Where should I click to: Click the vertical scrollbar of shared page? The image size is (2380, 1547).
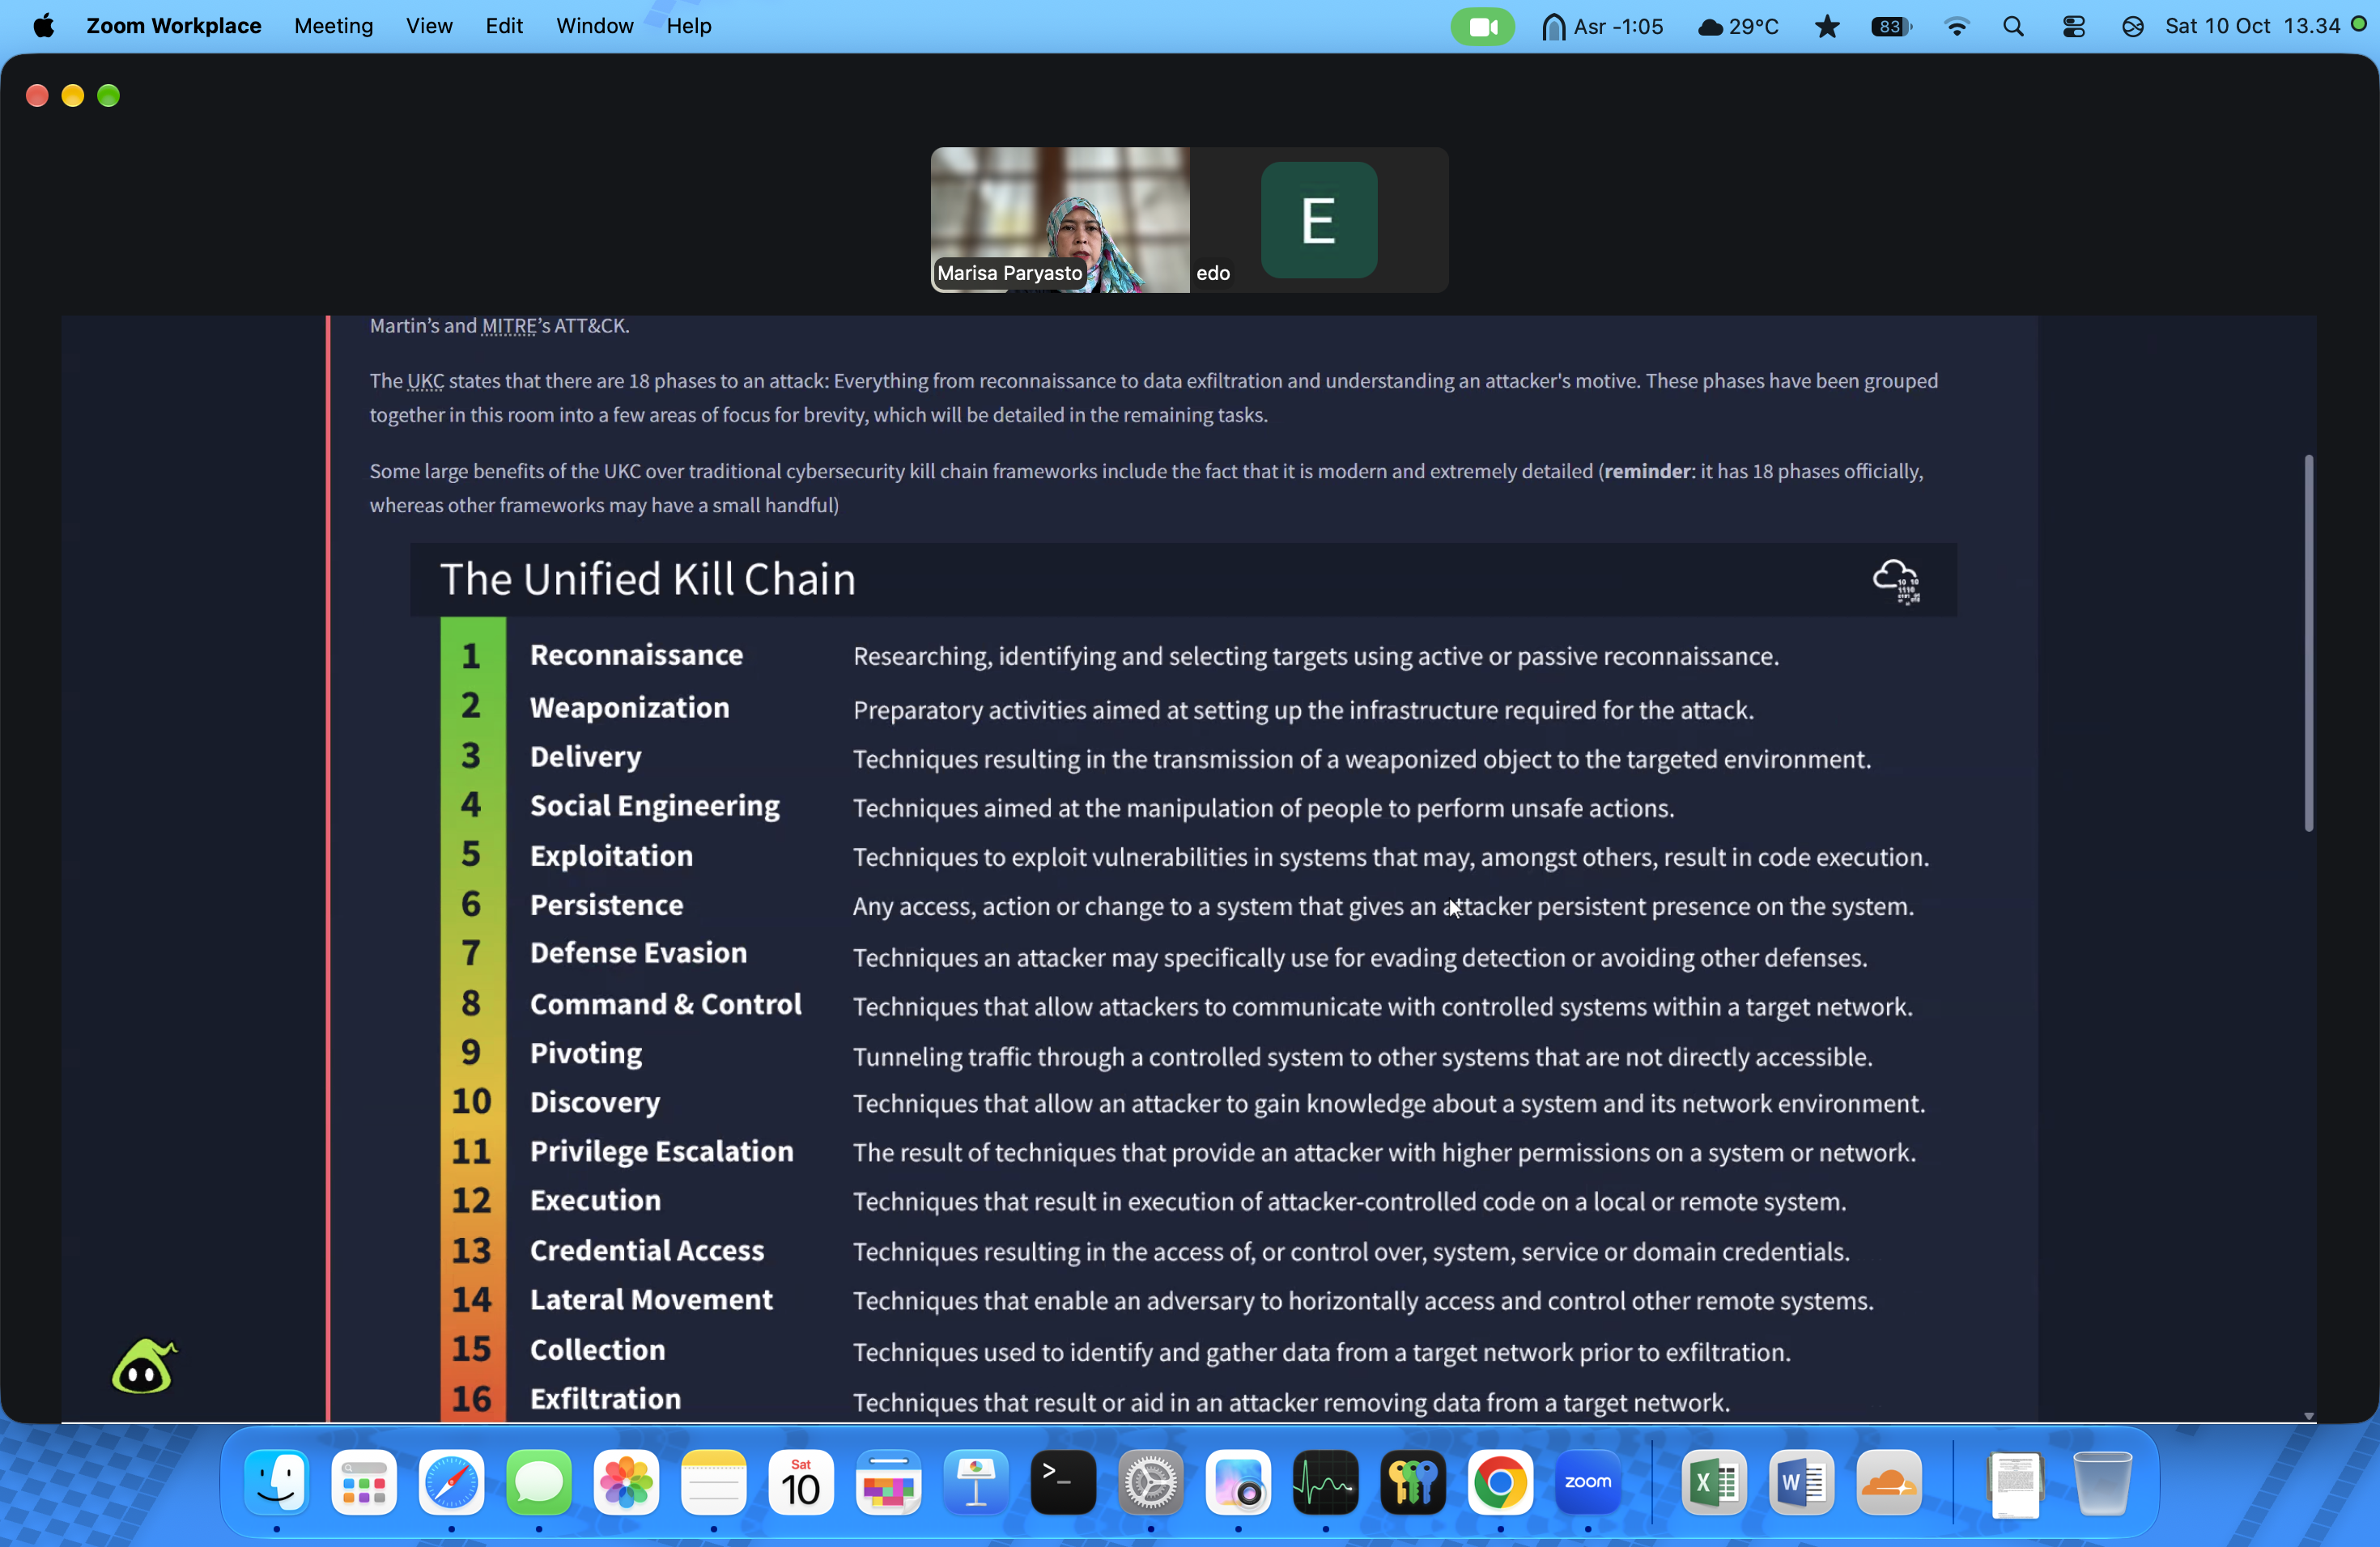coord(2308,642)
